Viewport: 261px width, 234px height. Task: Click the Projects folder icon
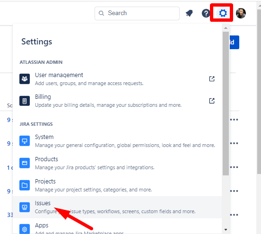pos(25,185)
